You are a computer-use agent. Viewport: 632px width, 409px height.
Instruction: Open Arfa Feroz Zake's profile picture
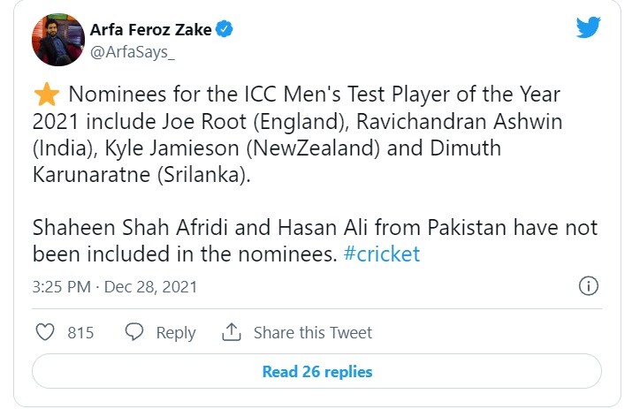(x=57, y=40)
